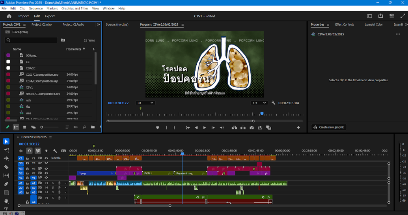This screenshot has width=408, height=215.
Task: Select the Razor tool in the tools panel
Action: 6,167
